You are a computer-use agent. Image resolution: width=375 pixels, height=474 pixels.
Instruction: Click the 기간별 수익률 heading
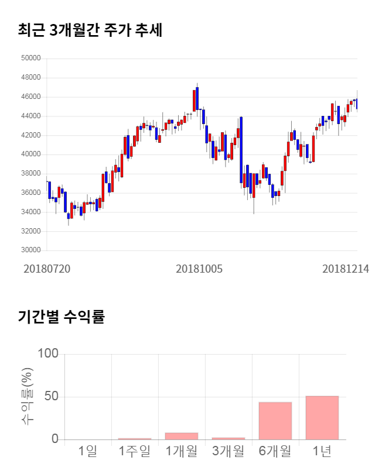pyautogui.click(x=61, y=317)
